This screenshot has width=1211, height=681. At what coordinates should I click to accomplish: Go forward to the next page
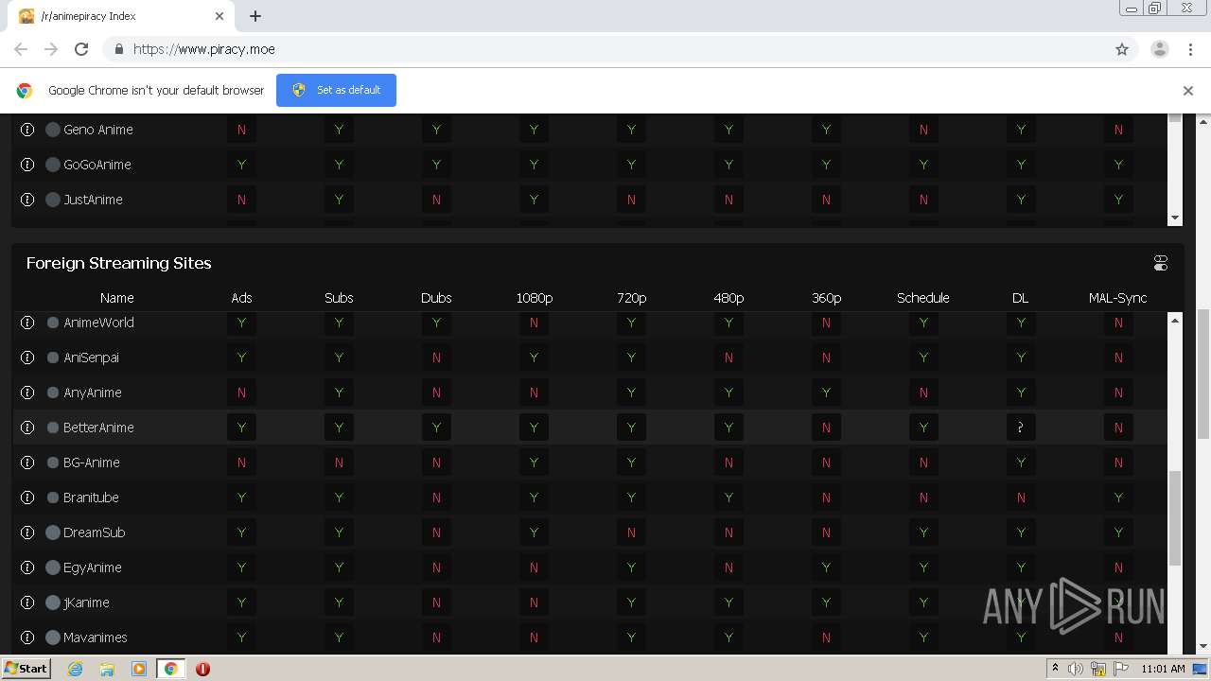pos(51,49)
